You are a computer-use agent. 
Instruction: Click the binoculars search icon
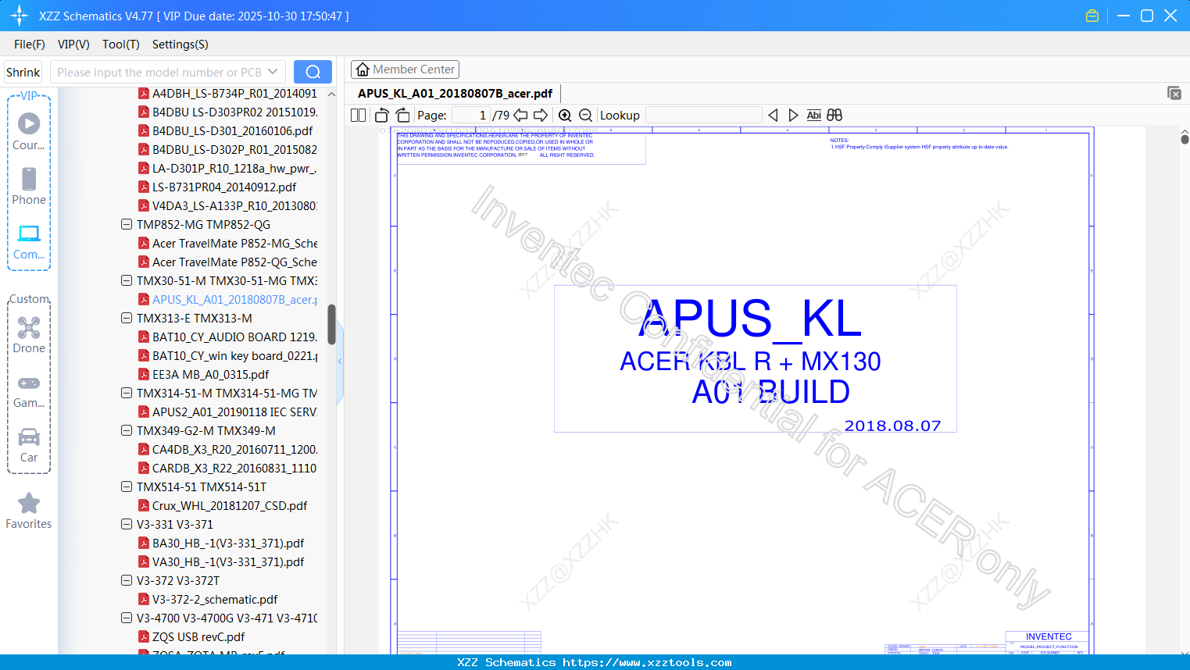point(834,116)
